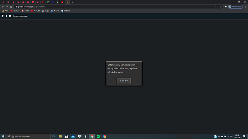Switch to the tab with the large red B icon
The image size is (248, 139).
tap(33, 2)
